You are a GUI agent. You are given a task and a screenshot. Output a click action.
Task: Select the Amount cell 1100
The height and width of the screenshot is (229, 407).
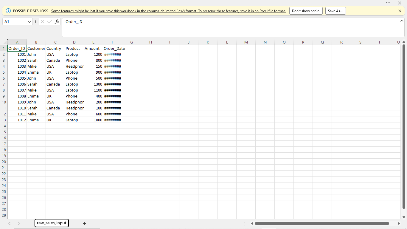94,90
